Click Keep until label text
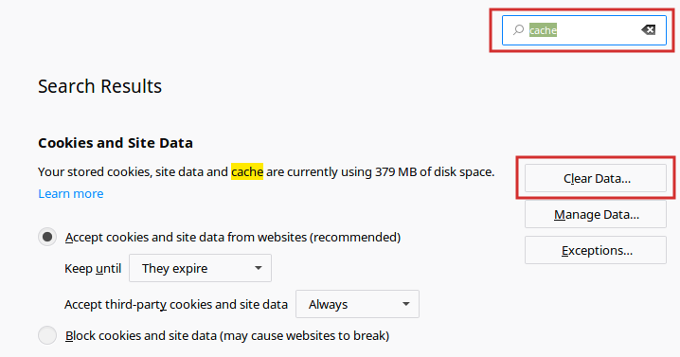680x357 pixels. (93, 269)
